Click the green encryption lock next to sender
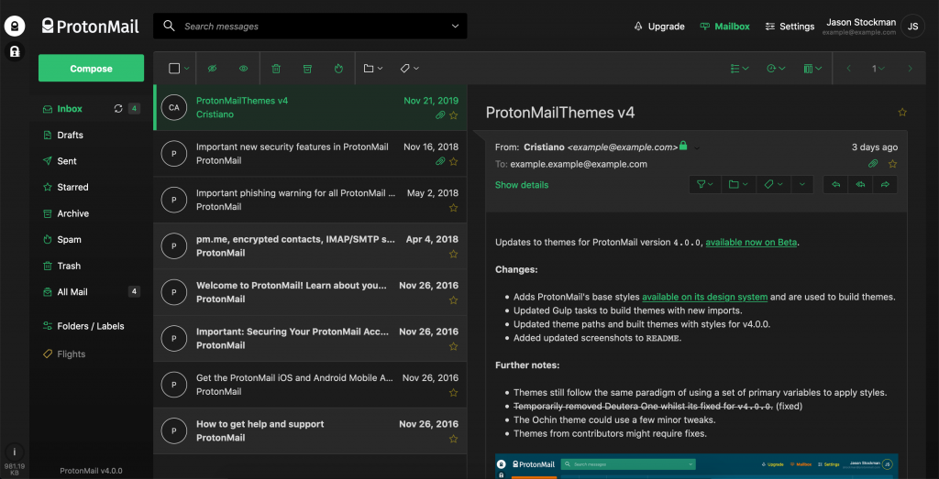 682,146
